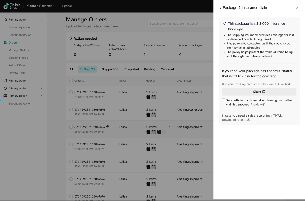305x201 pixels.
Task: Click the TikTok Shop logo
Action: coord(12,6)
